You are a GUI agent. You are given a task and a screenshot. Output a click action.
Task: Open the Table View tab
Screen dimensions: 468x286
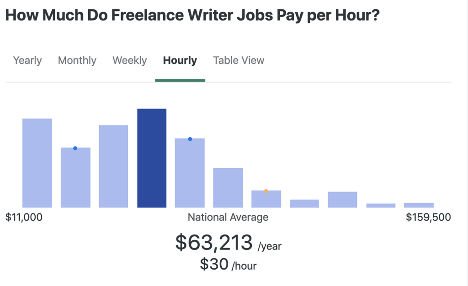[x=238, y=60]
